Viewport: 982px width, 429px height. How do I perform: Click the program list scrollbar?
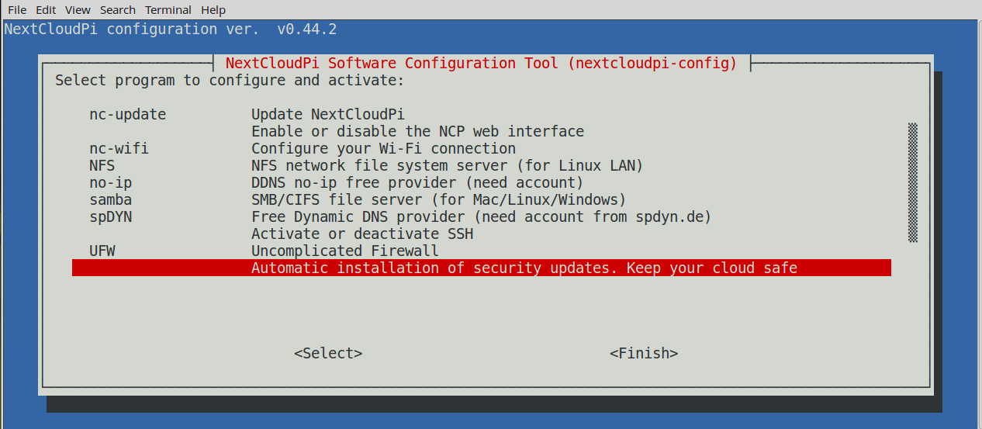pos(913,182)
